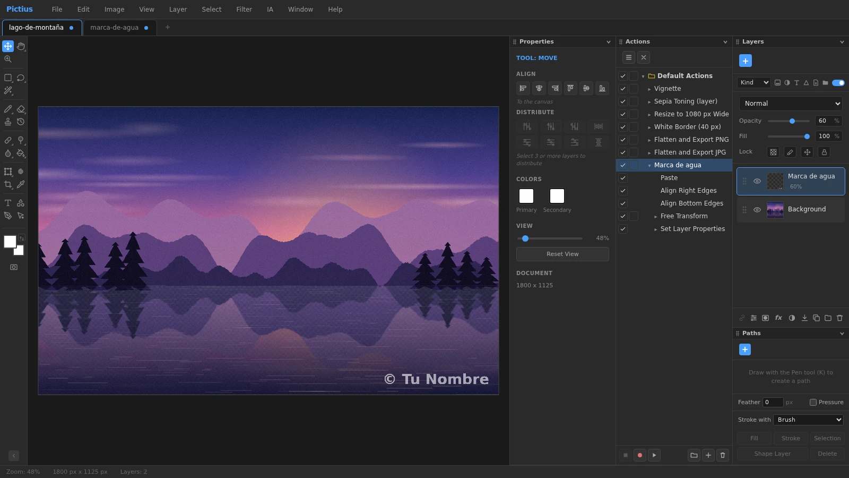This screenshot has height=478, width=849.
Task: Select the Zoom tool in the toolbar
Action: click(8, 59)
